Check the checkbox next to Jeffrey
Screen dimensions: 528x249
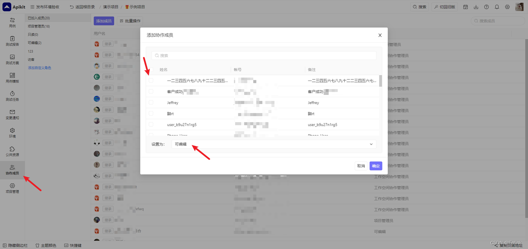click(x=151, y=102)
